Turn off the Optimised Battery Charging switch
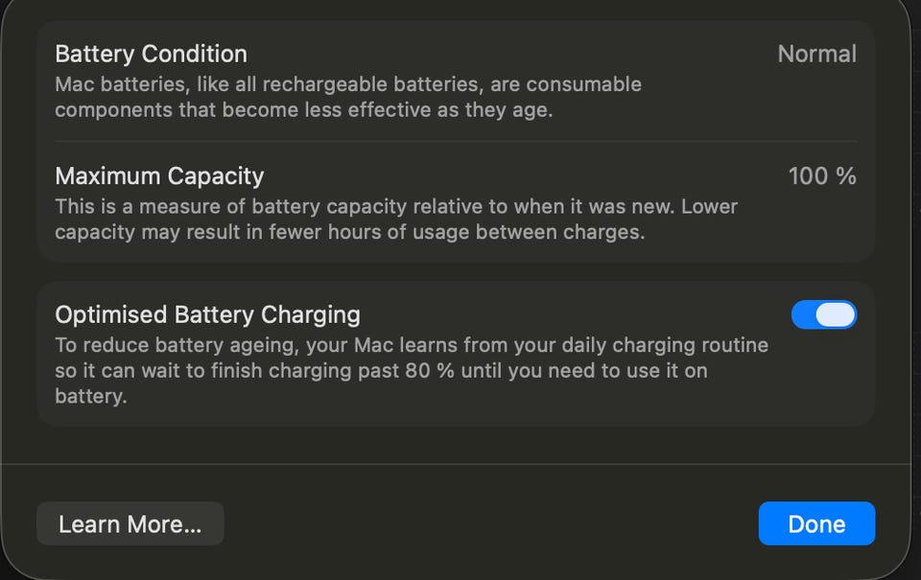Screen dimensions: 921x580 [823, 314]
